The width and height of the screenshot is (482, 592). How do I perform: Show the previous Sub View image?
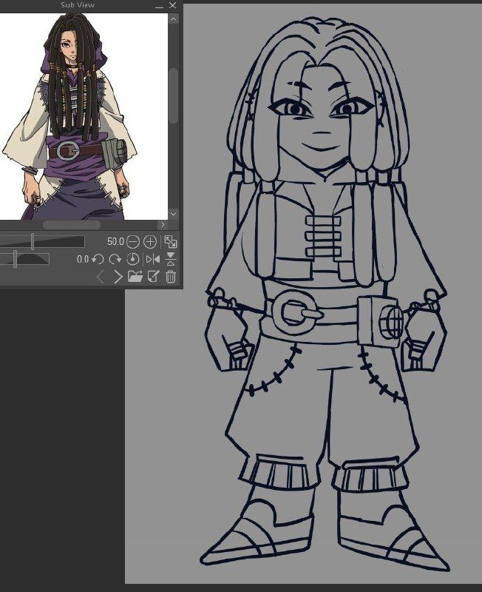(101, 277)
